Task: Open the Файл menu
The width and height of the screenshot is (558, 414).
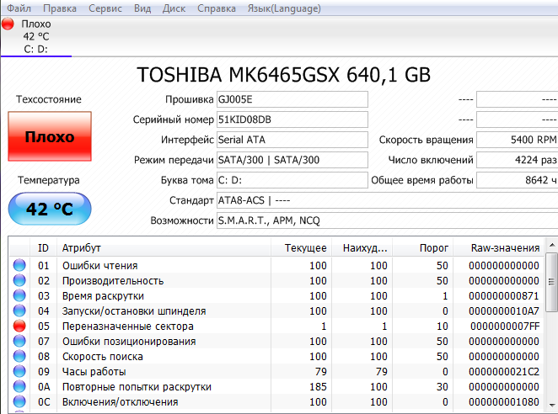Action: pyautogui.click(x=19, y=8)
